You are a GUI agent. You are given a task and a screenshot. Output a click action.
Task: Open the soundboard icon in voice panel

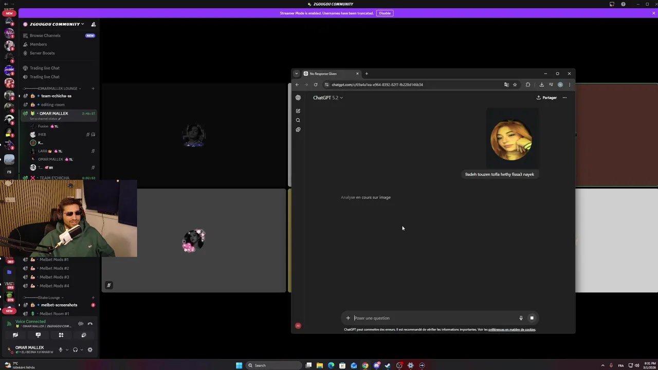tap(84, 335)
